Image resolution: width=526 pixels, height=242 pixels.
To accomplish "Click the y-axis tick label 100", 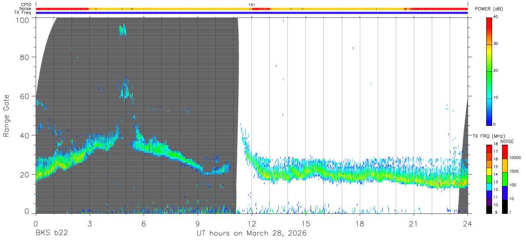I will click(22, 20).
